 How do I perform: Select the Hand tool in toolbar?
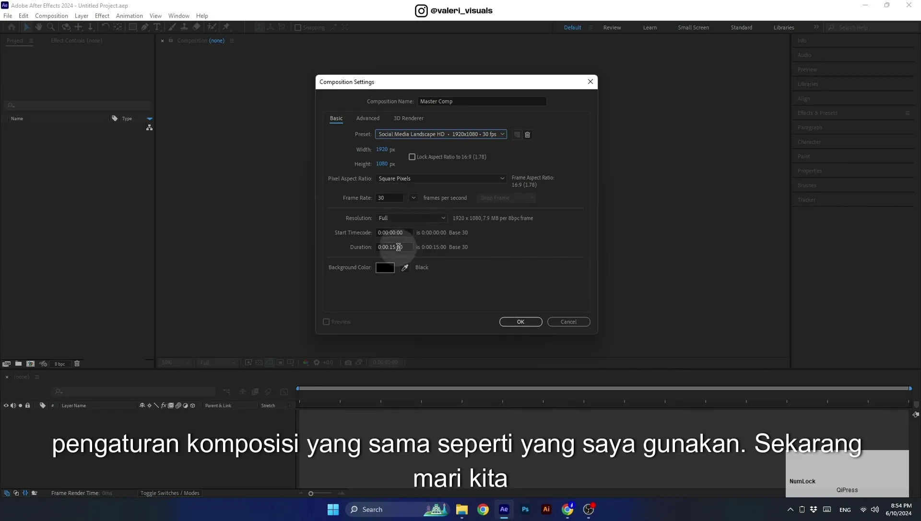(39, 27)
